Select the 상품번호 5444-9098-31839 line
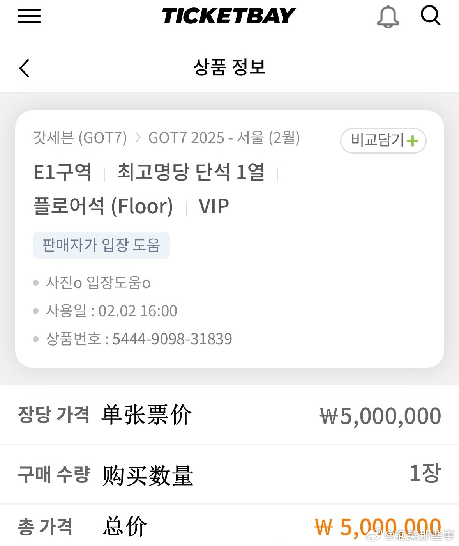Screen dimensions: 459x546 [x=132, y=339]
